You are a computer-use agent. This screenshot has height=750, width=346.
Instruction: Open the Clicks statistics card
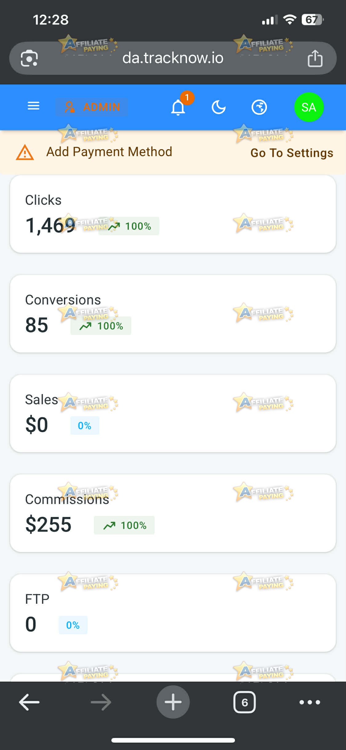pos(173,214)
